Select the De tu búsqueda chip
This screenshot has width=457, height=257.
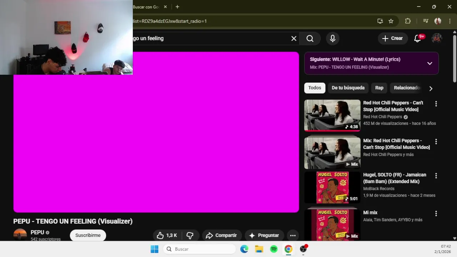[348, 88]
